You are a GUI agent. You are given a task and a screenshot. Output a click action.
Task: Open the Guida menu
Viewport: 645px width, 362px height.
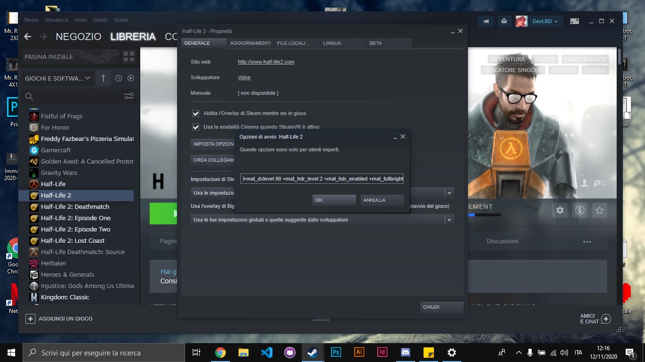pos(121,20)
